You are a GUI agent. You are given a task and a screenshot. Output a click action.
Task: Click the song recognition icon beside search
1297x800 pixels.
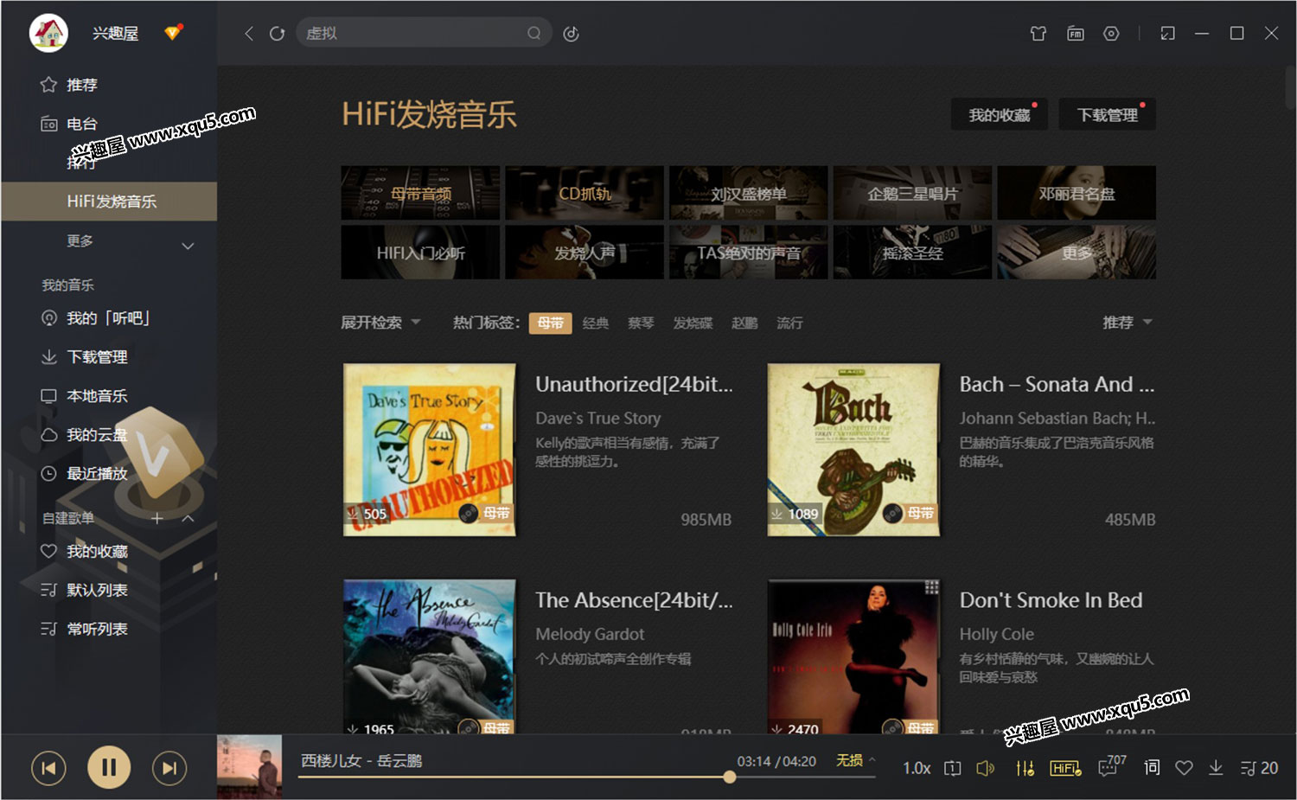pos(571,34)
